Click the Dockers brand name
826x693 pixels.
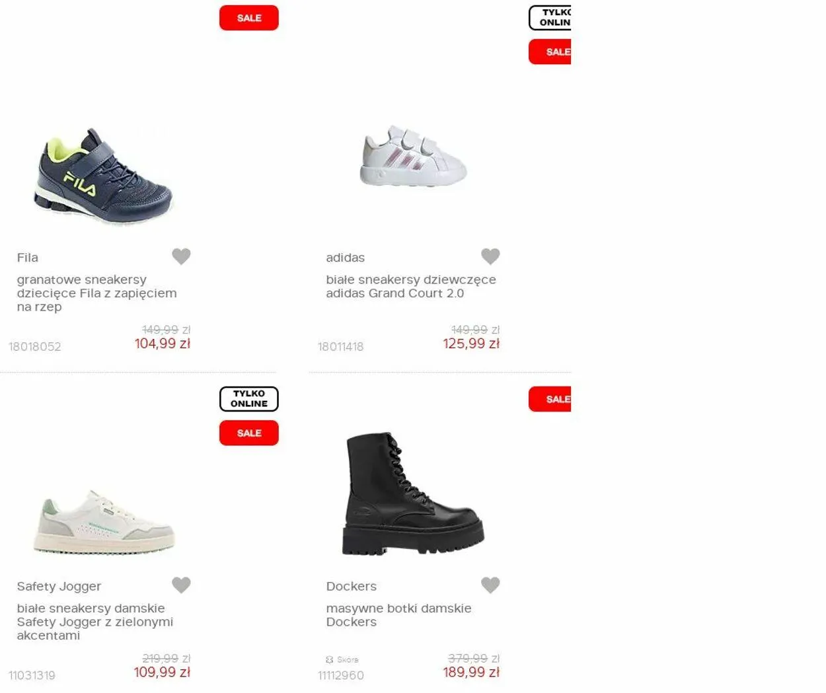352,586
